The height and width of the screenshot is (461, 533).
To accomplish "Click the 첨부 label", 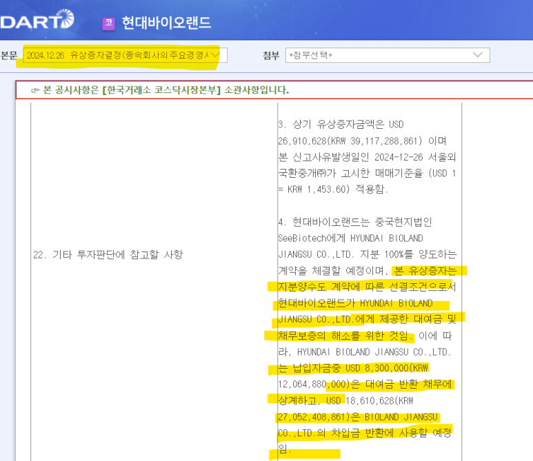I will [x=271, y=55].
